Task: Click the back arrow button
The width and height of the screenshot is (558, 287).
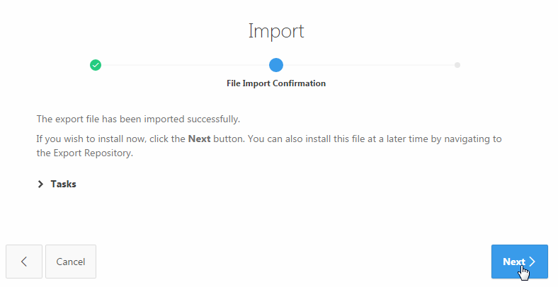Action: pos(24,262)
